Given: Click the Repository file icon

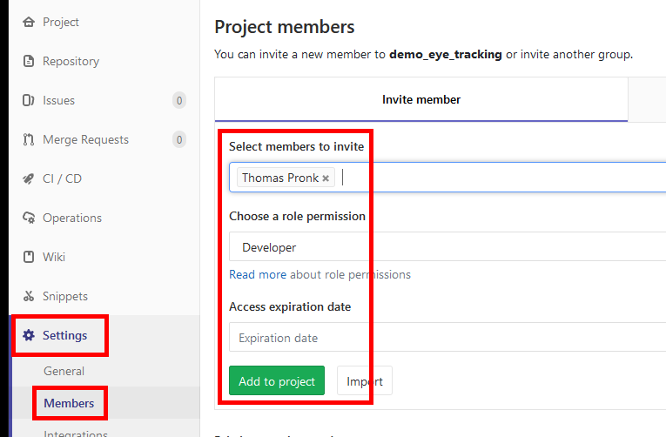Looking at the screenshot, I should [x=29, y=61].
